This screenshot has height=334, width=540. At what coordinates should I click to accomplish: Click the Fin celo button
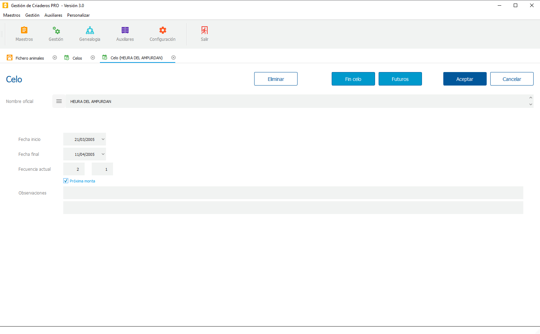tap(353, 79)
